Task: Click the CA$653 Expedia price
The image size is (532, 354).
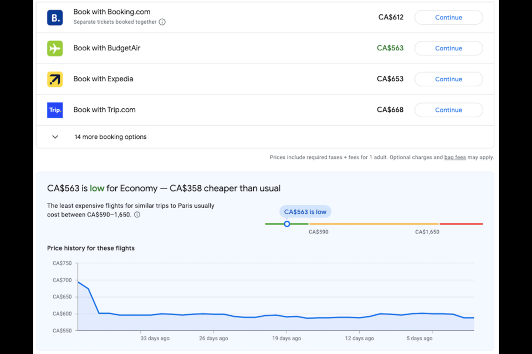Action: click(x=390, y=79)
